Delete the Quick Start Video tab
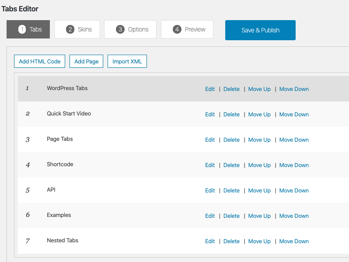Viewport: 349px width, 262px height. pyautogui.click(x=231, y=114)
